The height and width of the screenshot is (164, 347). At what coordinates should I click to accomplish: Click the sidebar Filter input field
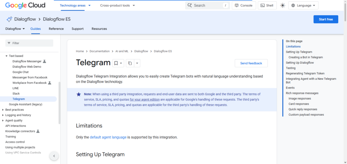point(29,43)
